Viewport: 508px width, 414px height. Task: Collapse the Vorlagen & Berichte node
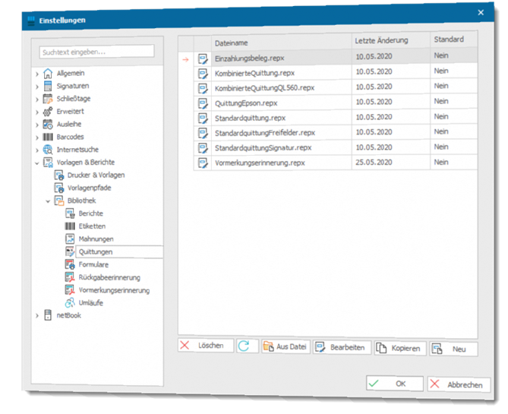click(x=36, y=163)
